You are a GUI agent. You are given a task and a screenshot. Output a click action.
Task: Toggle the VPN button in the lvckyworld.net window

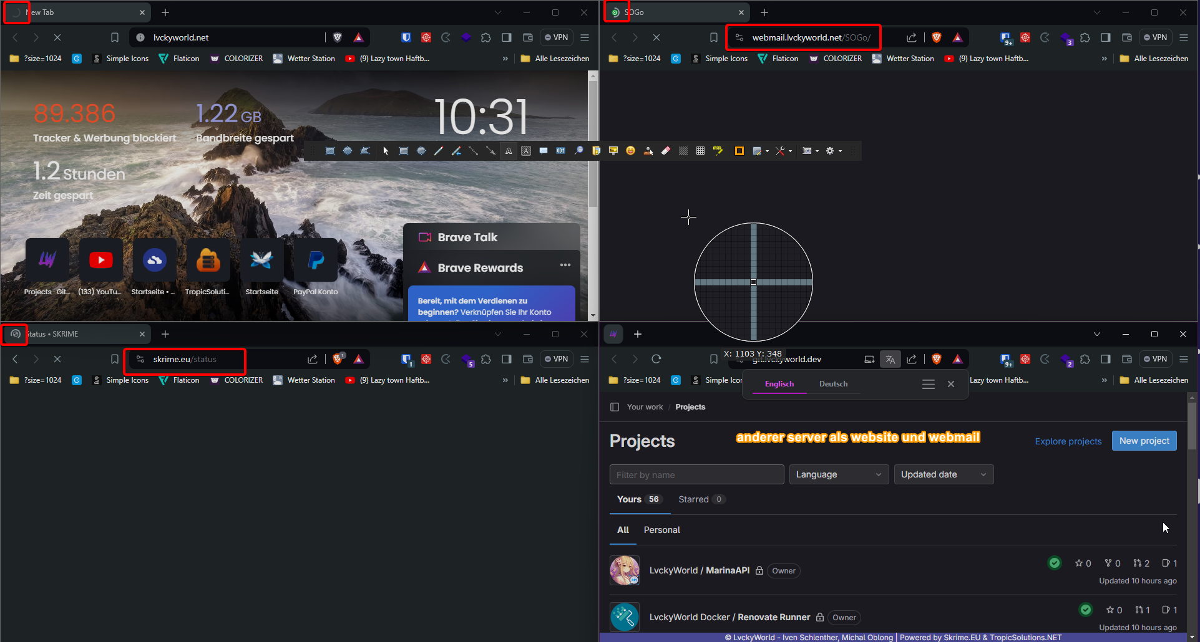(557, 37)
